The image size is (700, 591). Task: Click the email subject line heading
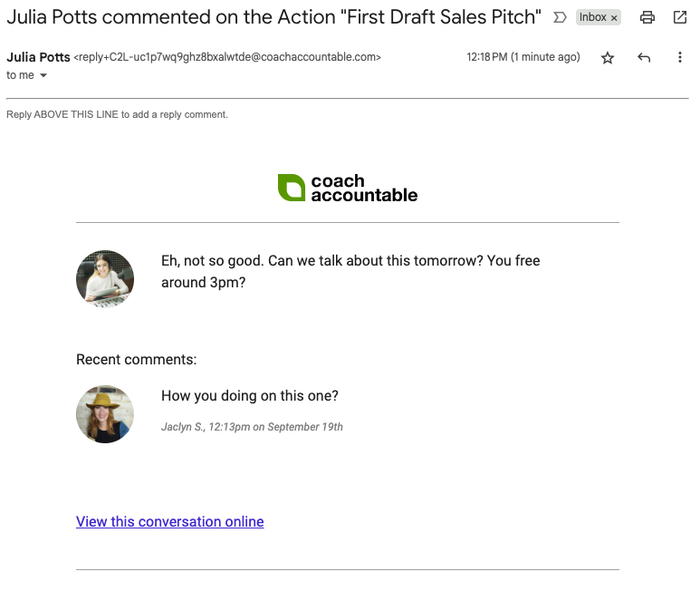click(x=273, y=17)
